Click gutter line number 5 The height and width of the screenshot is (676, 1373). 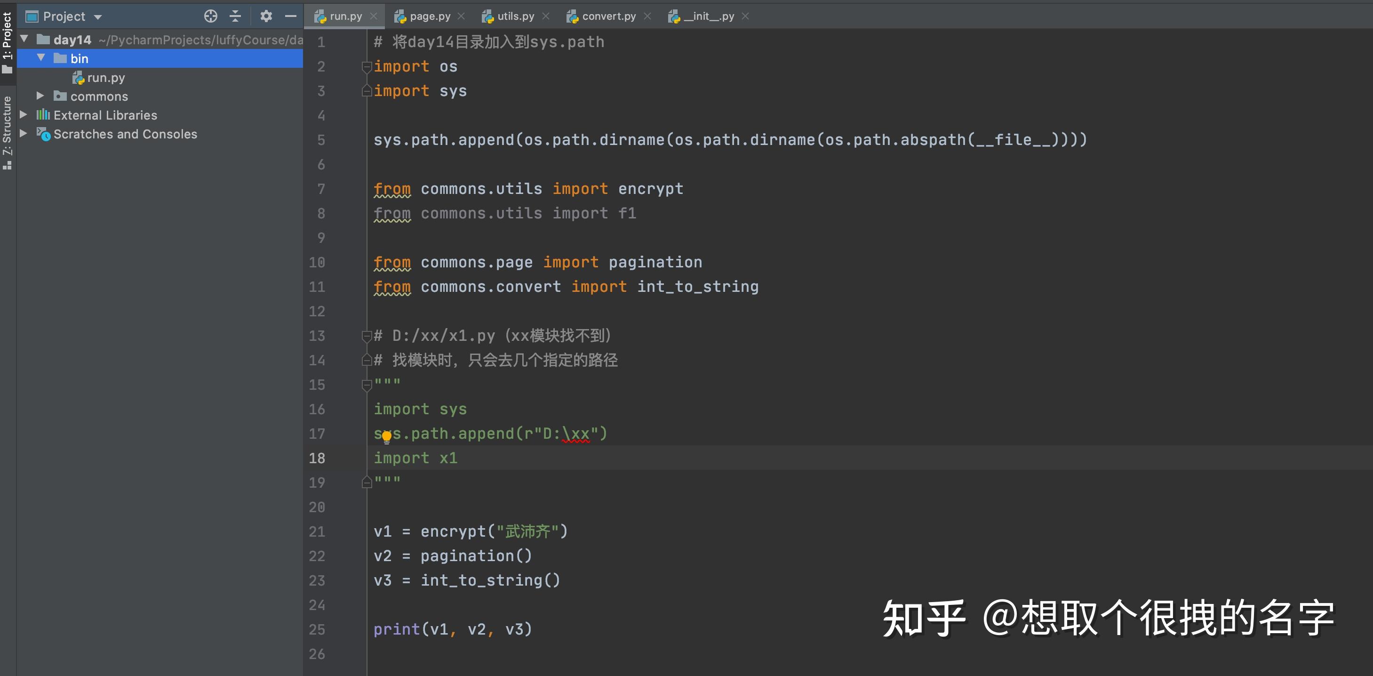[321, 140]
